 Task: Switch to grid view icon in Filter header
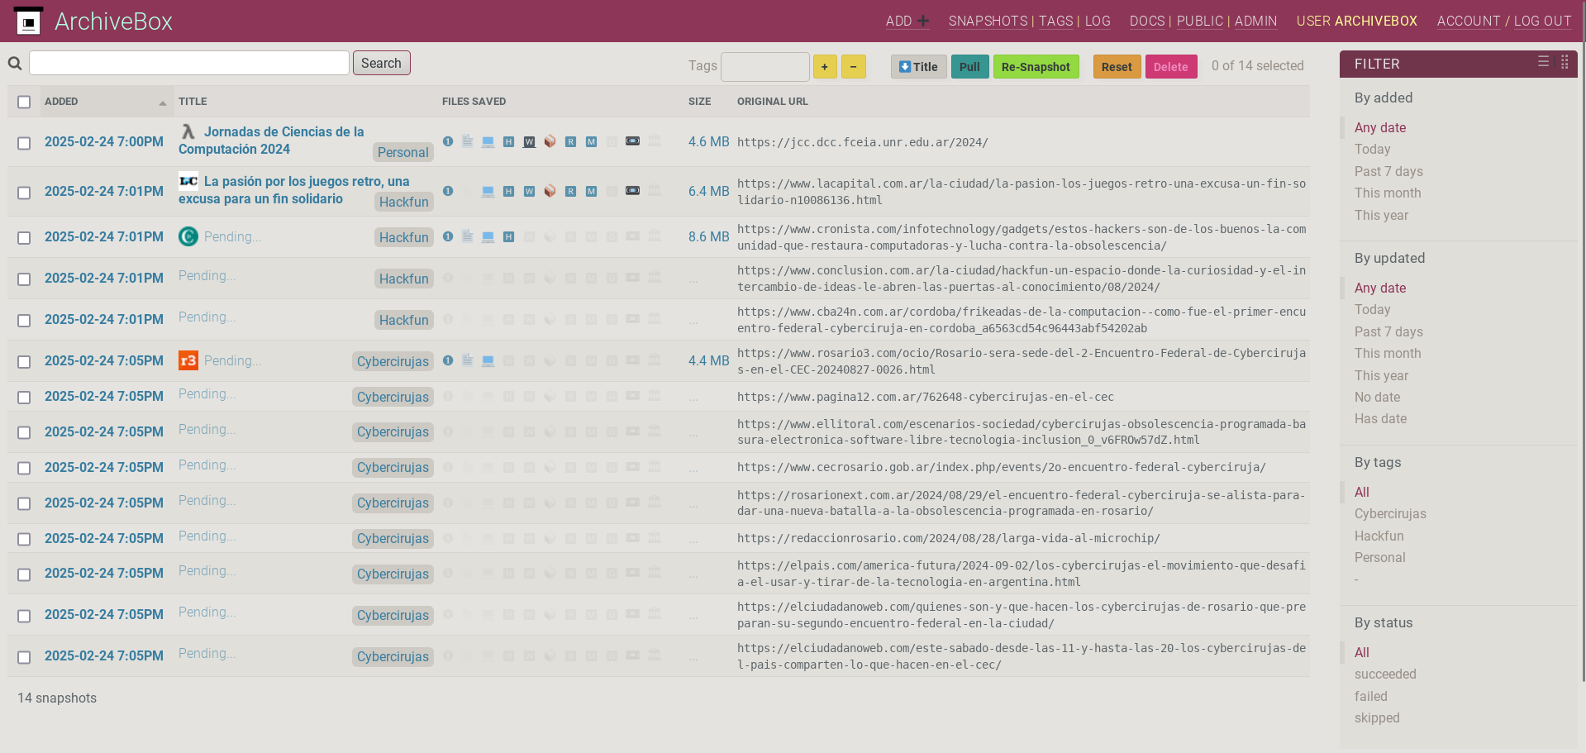click(x=1565, y=62)
